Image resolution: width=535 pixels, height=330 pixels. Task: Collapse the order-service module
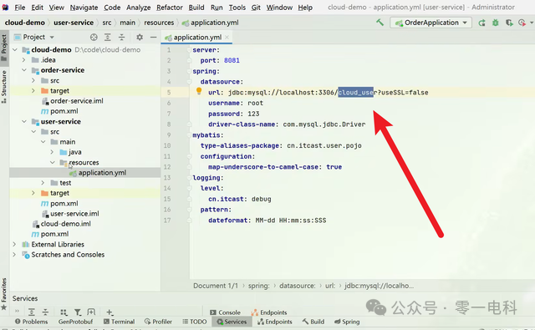click(24, 70)
